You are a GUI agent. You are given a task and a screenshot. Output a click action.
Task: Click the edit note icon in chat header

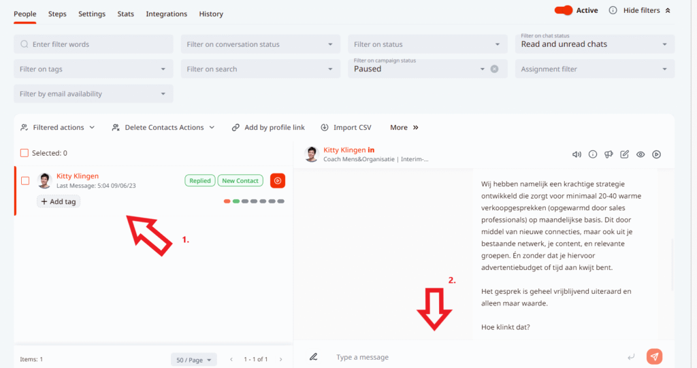point(625,154)
